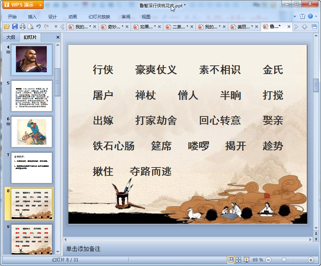Select slide 7 thumbnail
321x266 pixels.
32,168
